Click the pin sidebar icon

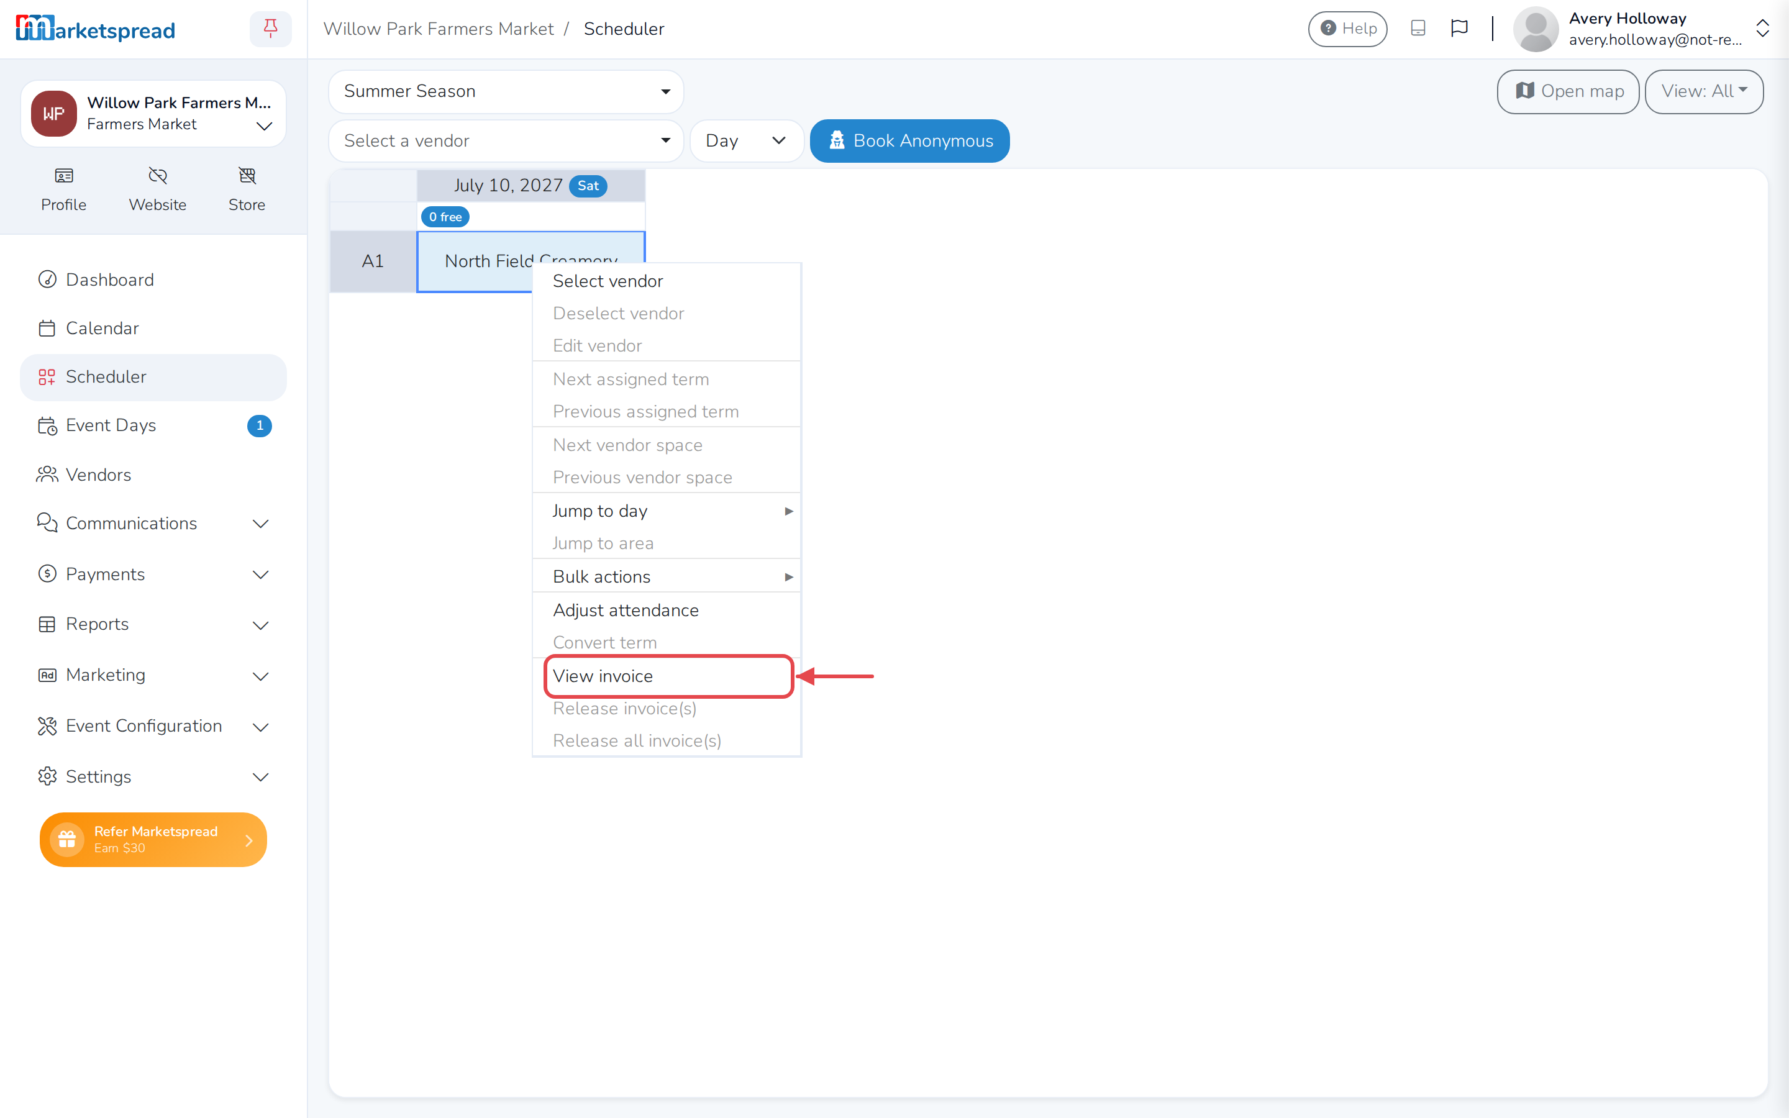pyautogui.click(x=271, y=29)
